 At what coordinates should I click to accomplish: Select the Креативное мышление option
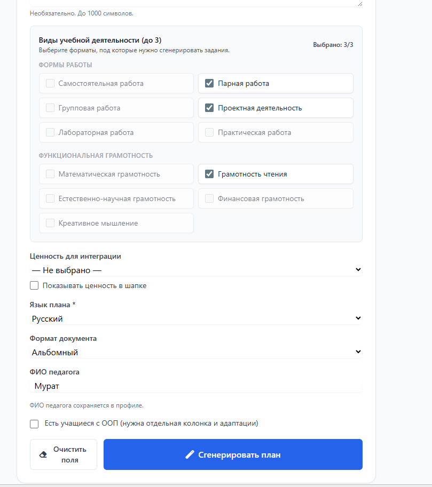50,223
